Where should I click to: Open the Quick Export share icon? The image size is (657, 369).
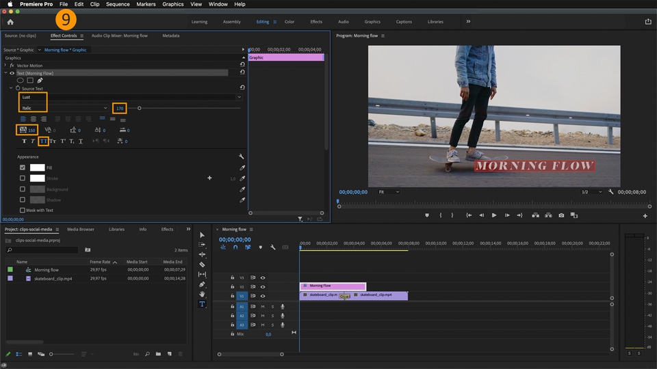[648, 22]
